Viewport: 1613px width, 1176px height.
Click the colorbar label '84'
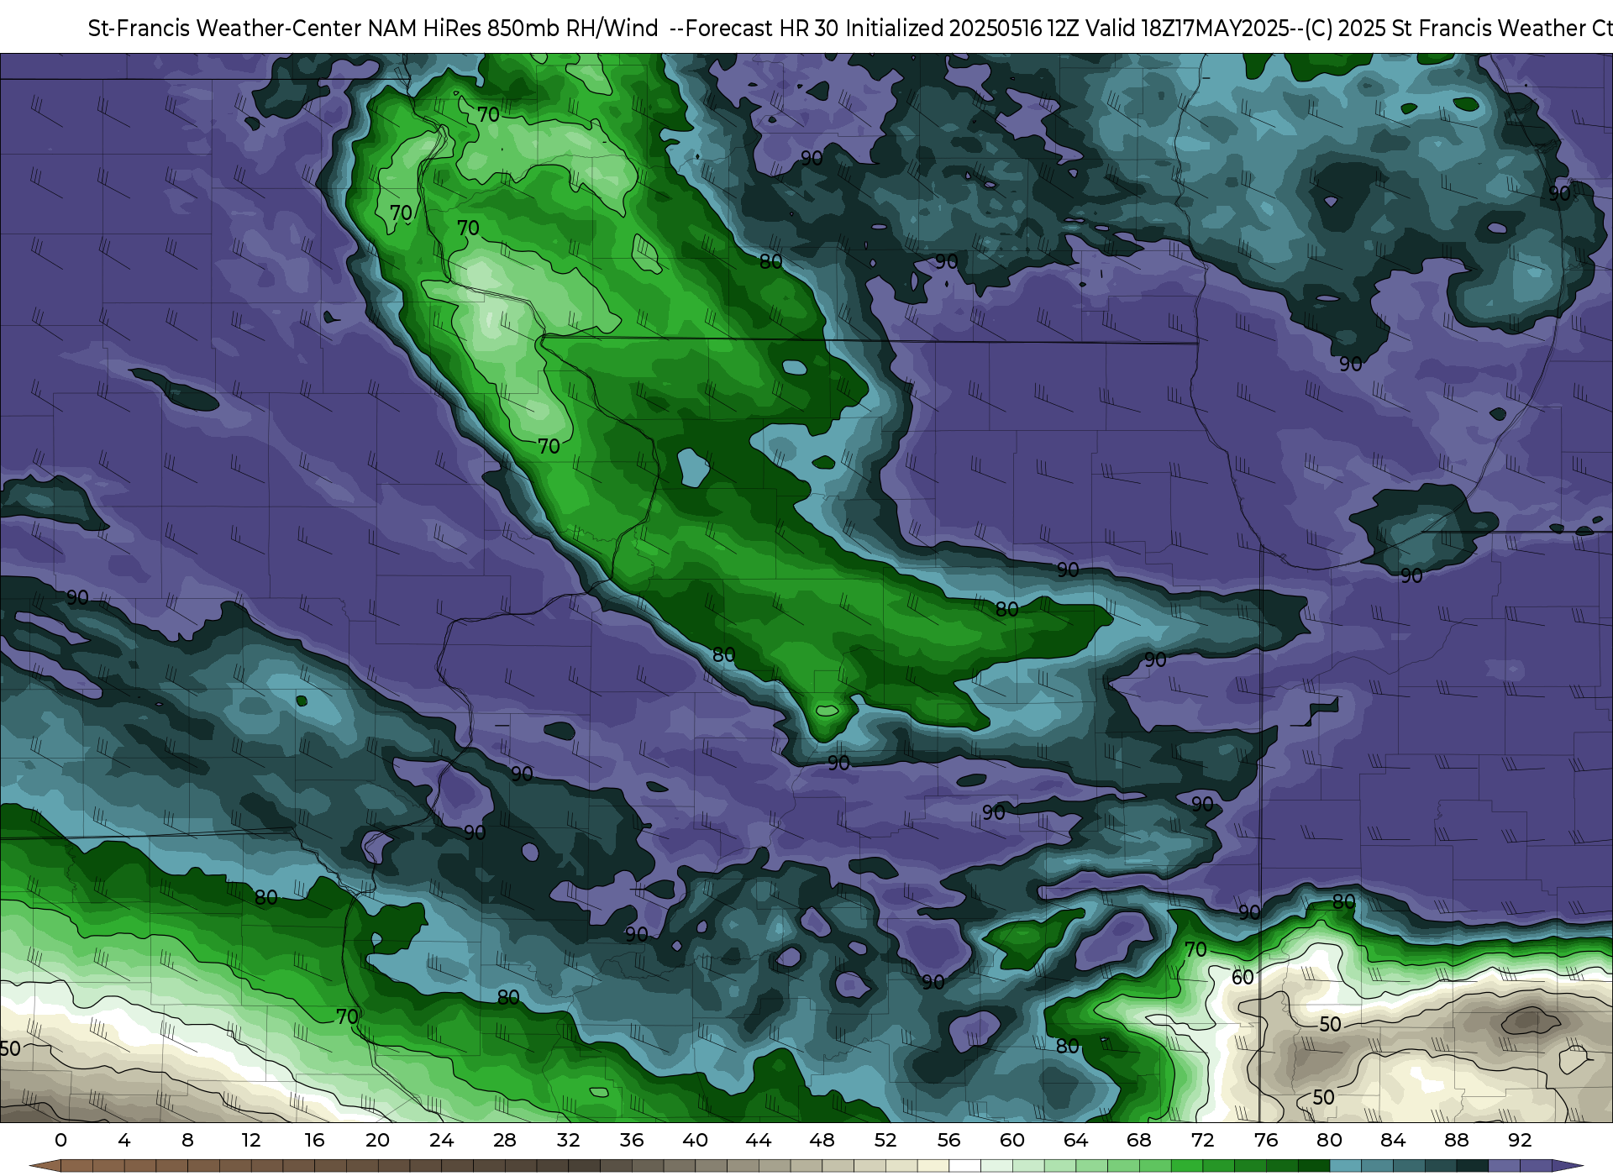click(x=1393, y=1140)
